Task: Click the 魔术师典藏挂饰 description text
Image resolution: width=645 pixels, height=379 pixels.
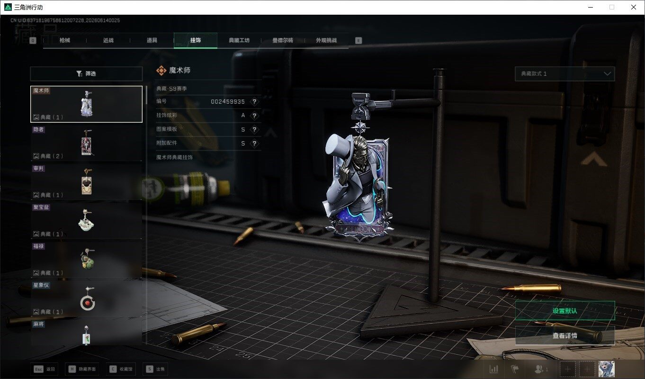Action: click(175, 157)
